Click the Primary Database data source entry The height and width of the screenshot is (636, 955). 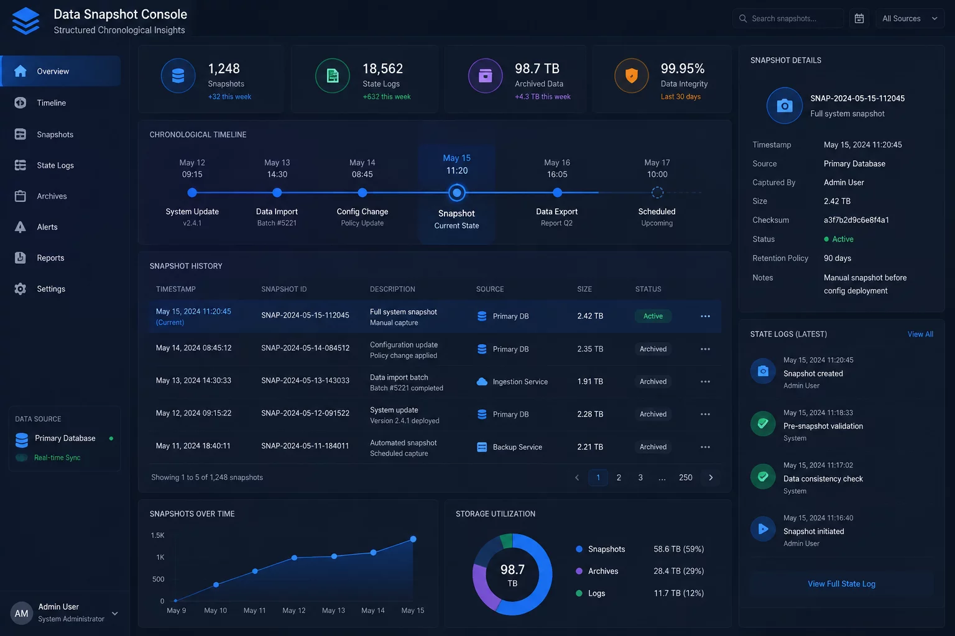tap(65, 438)
